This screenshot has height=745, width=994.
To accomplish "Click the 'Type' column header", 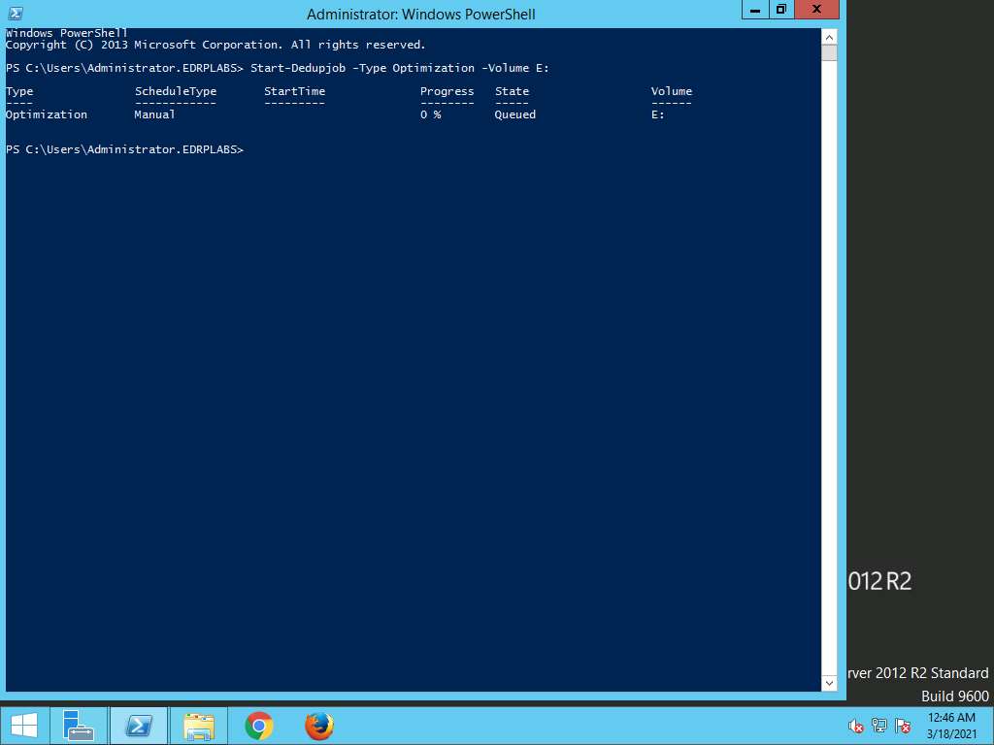I will click(19, 91).
